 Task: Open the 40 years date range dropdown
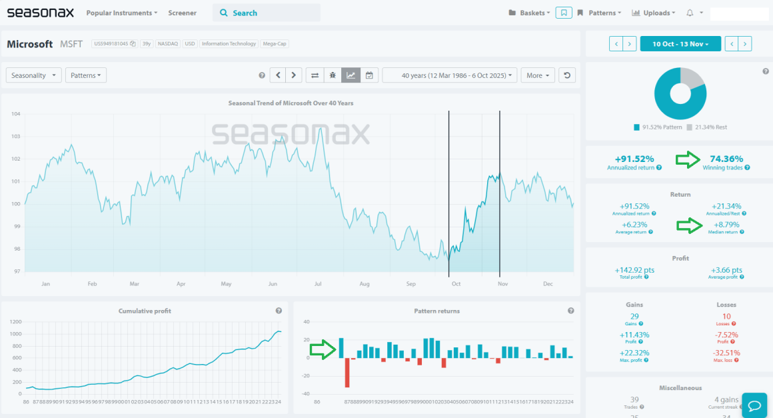[450, 75]
